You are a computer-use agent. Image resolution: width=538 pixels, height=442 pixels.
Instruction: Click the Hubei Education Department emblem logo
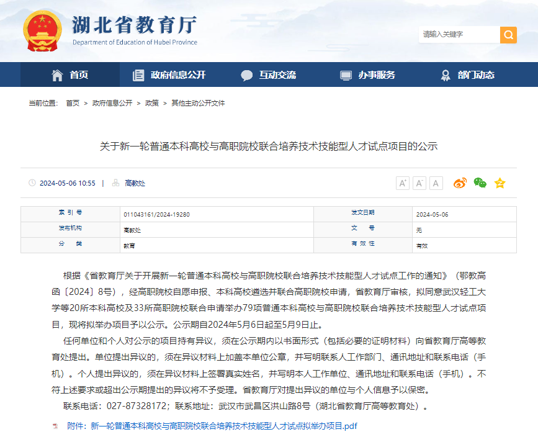click(42, 31)
